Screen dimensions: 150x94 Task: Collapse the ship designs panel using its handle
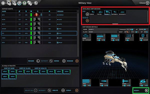click(x=115, y=24)
